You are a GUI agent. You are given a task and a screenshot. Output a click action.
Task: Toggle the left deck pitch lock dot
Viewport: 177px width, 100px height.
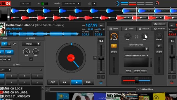[x=95, y=58]
